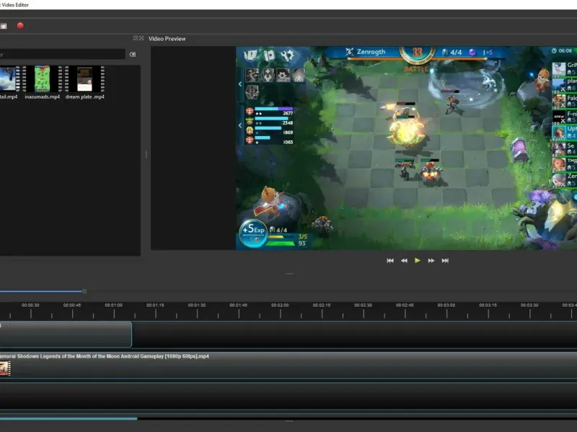Click the timeline horizontal scrollbar

pyautogui.click(x=69, y=418)
